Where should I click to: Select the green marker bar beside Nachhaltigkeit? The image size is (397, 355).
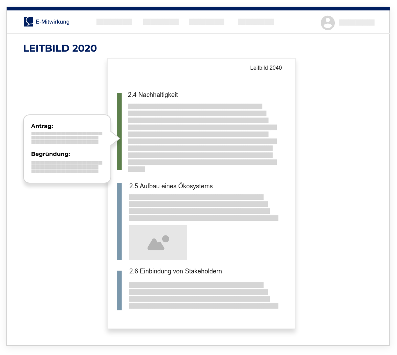(x=119, y=131)
